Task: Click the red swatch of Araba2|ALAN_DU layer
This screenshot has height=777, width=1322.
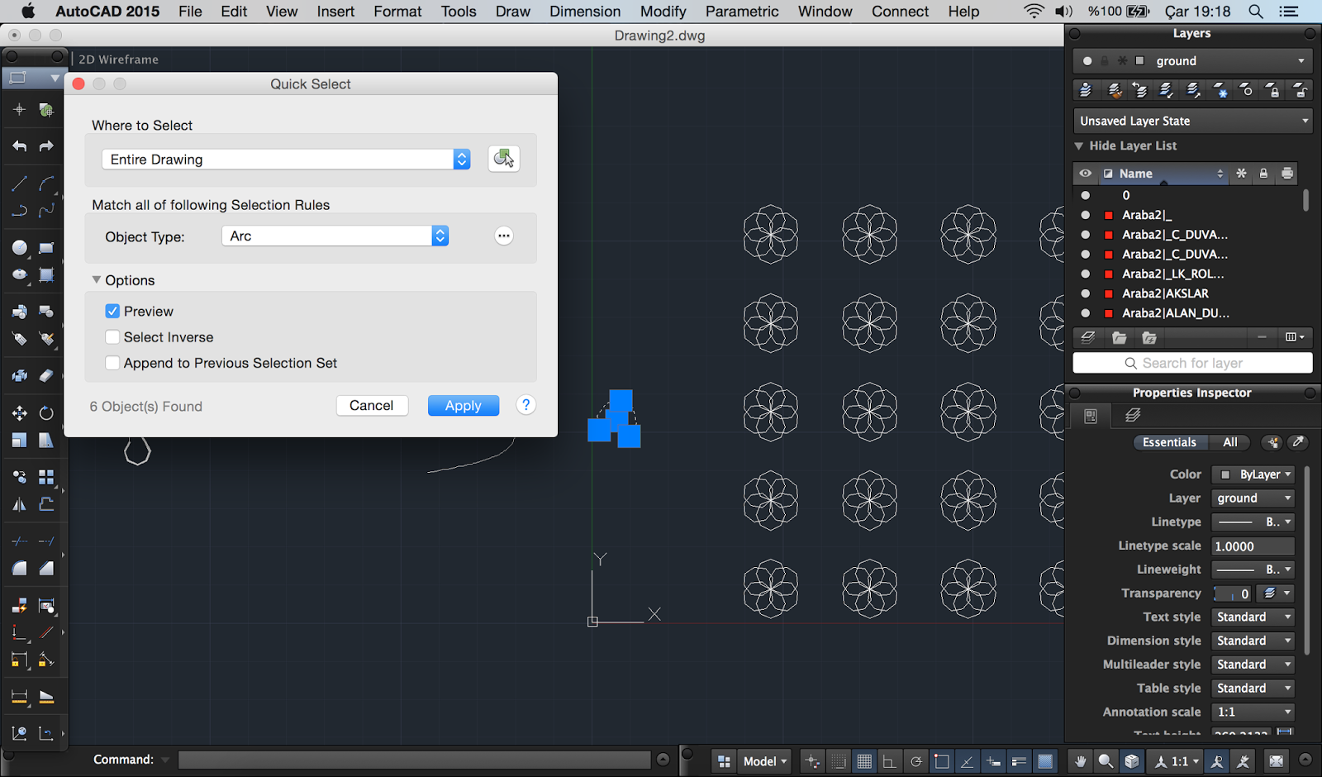Action: [x=1109, y=313]
